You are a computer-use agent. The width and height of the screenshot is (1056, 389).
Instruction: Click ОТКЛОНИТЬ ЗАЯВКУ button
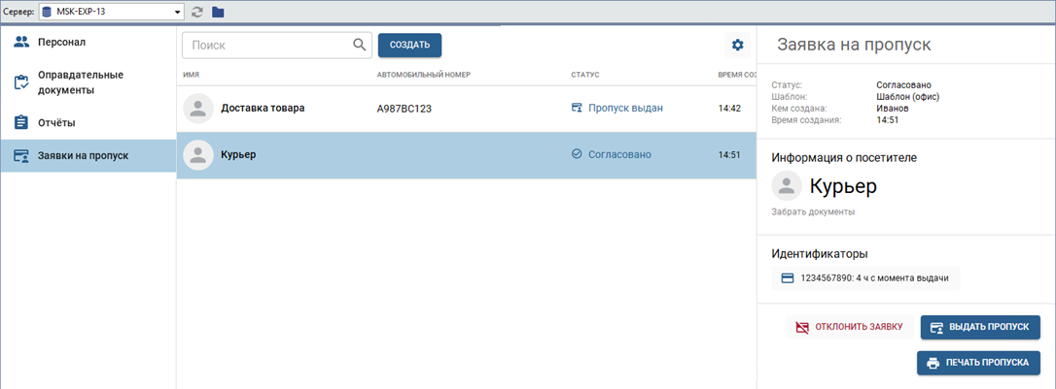click(850, 327)
